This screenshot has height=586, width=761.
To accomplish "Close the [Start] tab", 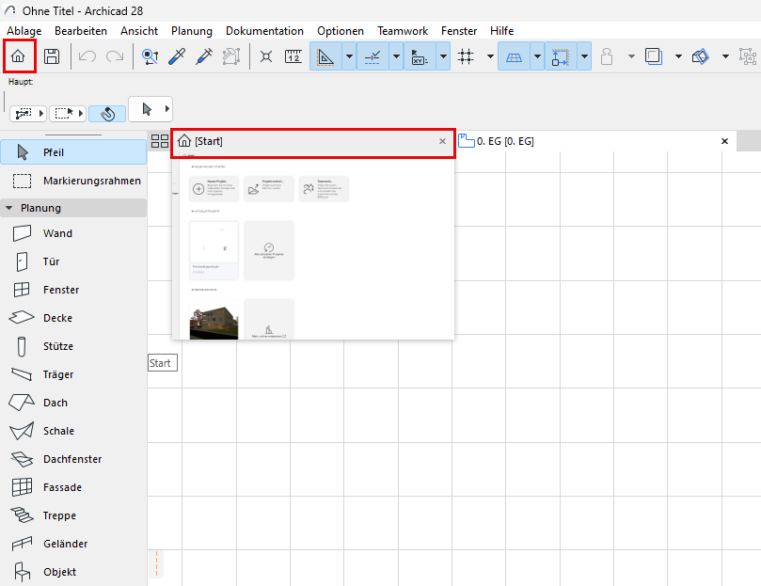I will tap(442, 141).
